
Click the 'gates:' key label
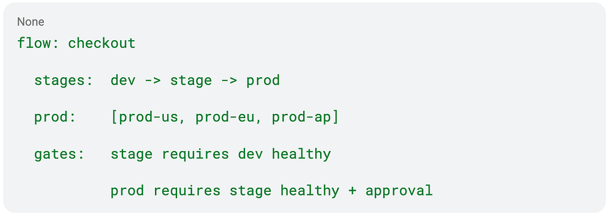59,154
